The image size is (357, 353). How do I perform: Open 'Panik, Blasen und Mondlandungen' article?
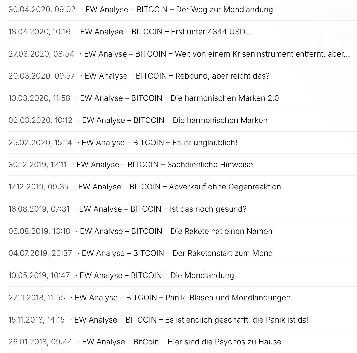pos(183,298)
